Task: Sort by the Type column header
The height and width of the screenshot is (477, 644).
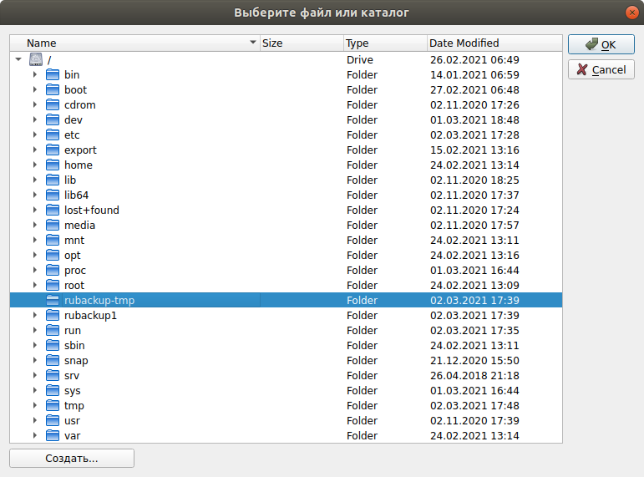Action: click(384, 43)
